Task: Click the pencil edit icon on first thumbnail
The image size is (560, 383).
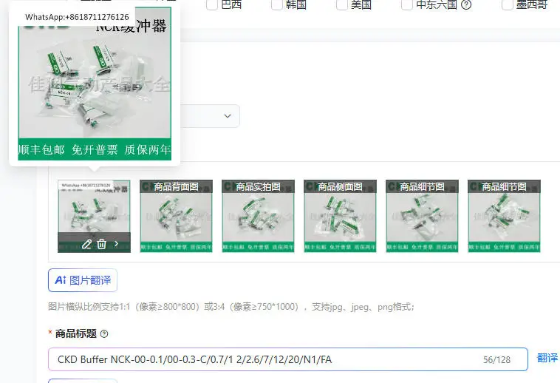Action: (86, 244)
